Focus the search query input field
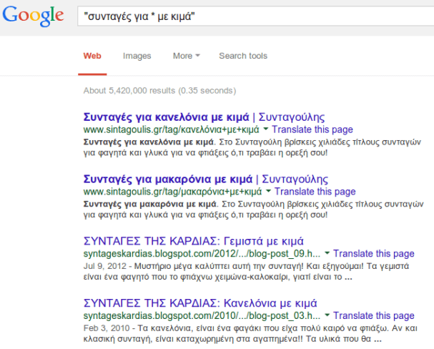This screenshot has width=434, height=349. [256, 16]
